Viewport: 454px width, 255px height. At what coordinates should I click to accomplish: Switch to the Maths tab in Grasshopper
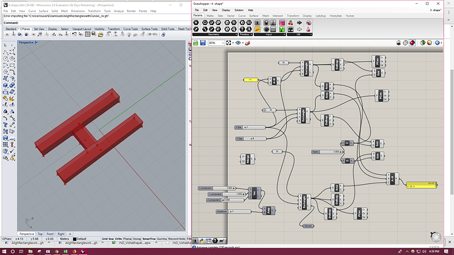pyautogui.click(x=210, y=16)
